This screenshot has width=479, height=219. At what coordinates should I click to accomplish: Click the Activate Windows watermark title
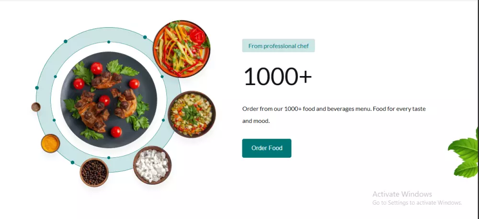pyautogui.click(x=402, y=194)
